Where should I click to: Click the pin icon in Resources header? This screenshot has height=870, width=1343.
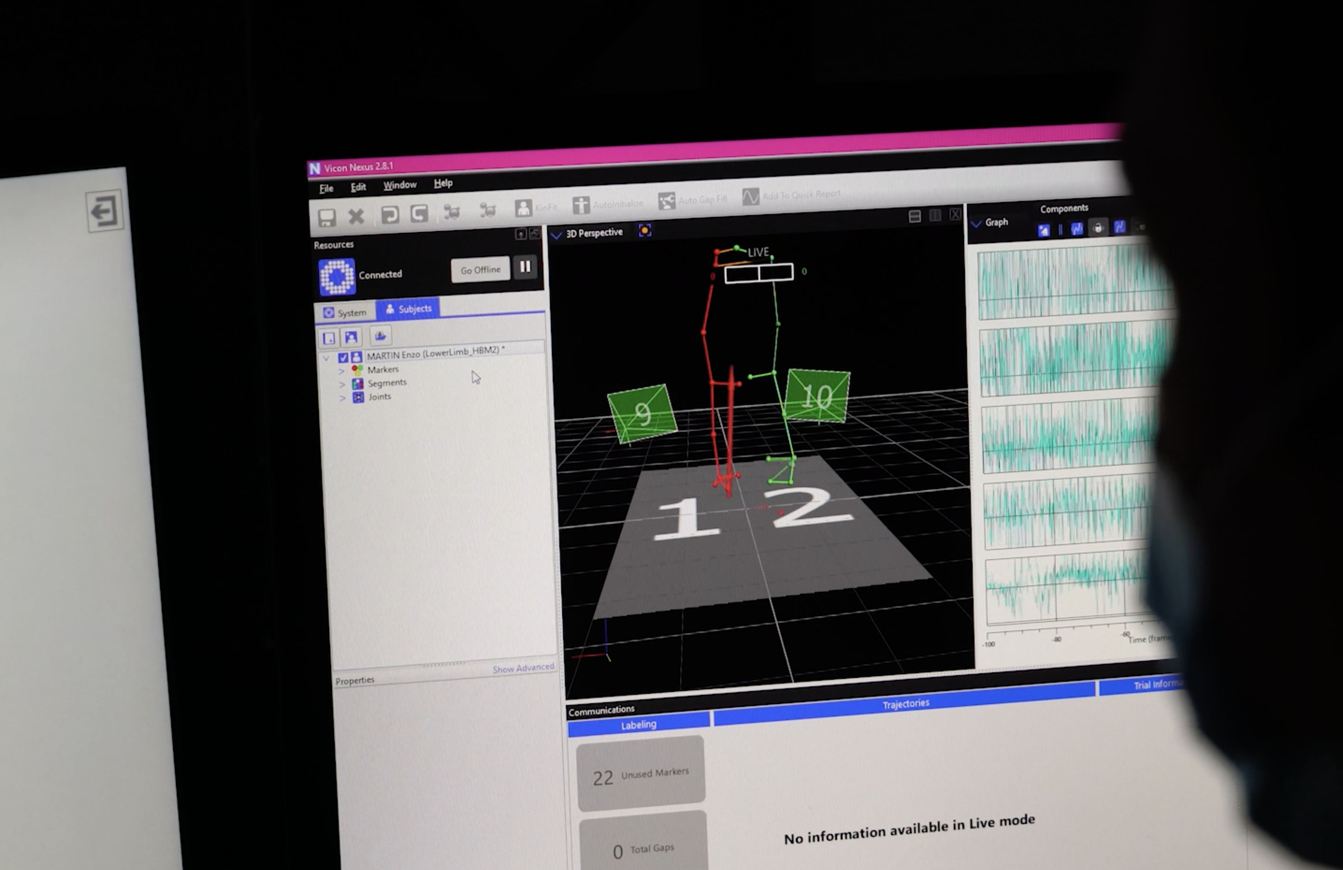pos(520,234)
